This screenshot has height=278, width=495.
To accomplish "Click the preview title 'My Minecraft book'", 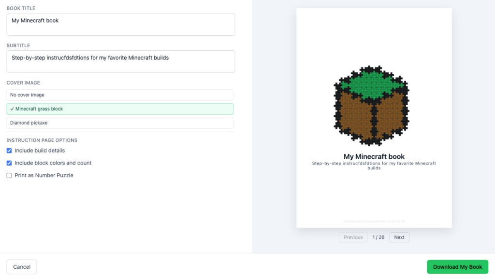I will 374,156.
